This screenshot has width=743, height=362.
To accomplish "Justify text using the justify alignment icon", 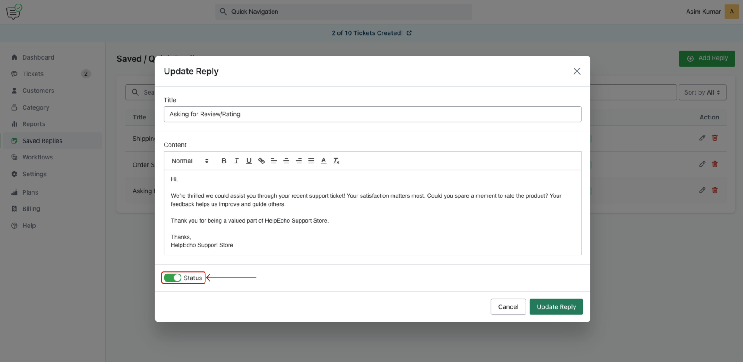I will [x=311, y=161].
